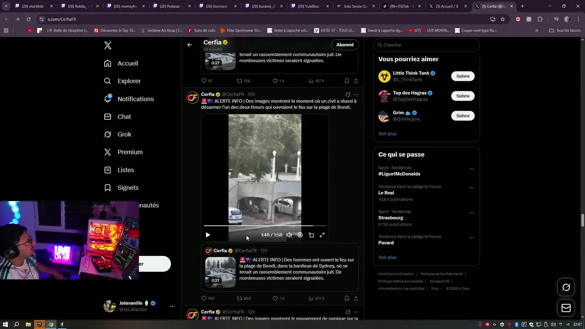
Task: Reply to the post with 97 comments
Action: coord(207,81)
